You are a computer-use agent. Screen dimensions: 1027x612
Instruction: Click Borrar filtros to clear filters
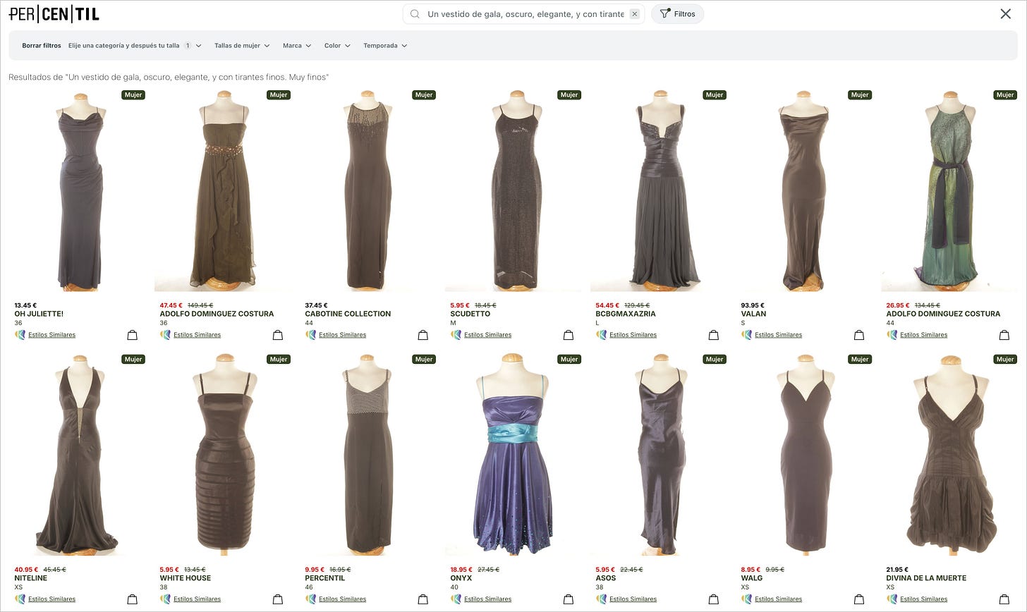(42, 46)
